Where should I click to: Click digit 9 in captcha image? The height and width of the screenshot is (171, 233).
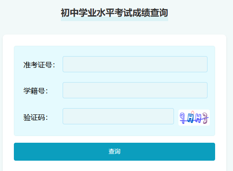click(182, 118)
